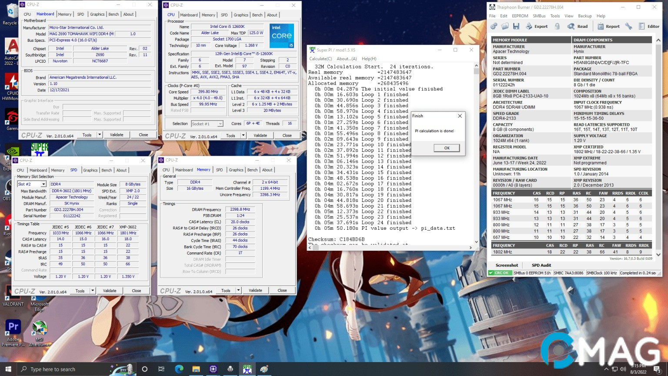Click the Read SPD magnifier icon
The height and width of the screenshot is (376, 668).
tap(571, 27)
